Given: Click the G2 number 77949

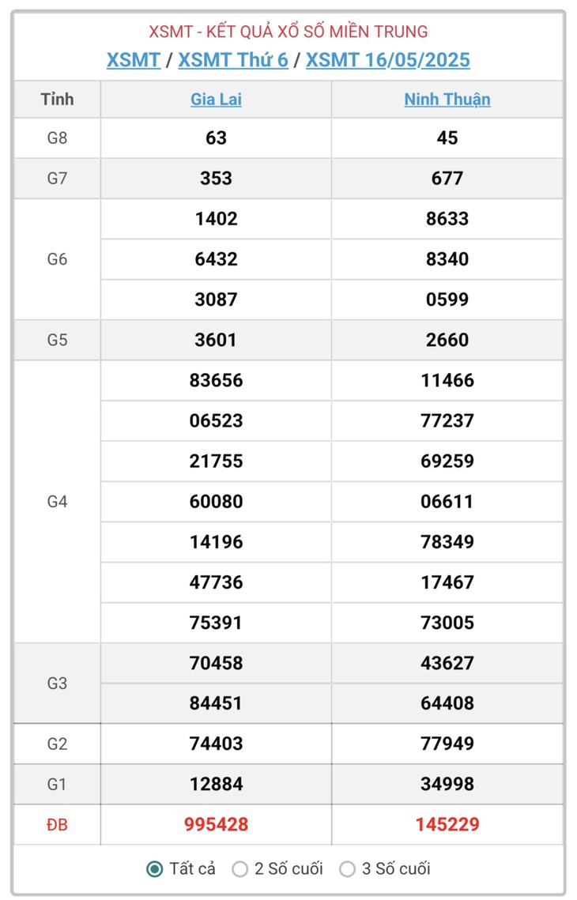Looking at the screenshot, I should tap(447, 744).
